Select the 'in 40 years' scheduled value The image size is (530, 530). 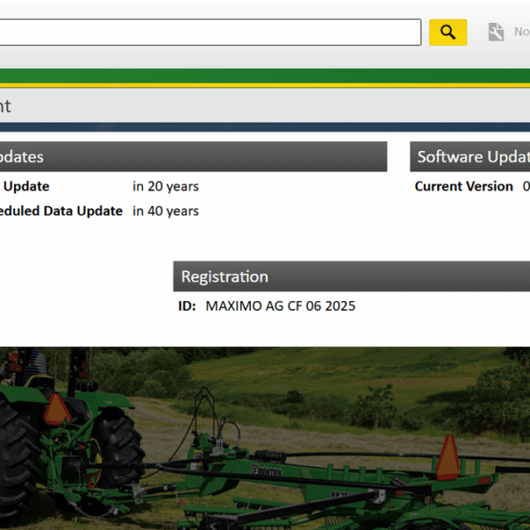166,211
